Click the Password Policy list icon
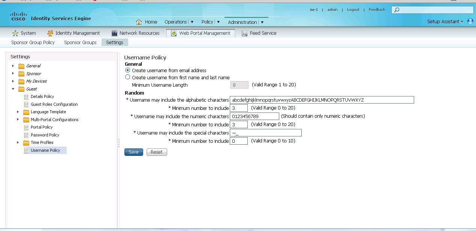The height and width of the screenshot is (231, 476). point(26,135)
